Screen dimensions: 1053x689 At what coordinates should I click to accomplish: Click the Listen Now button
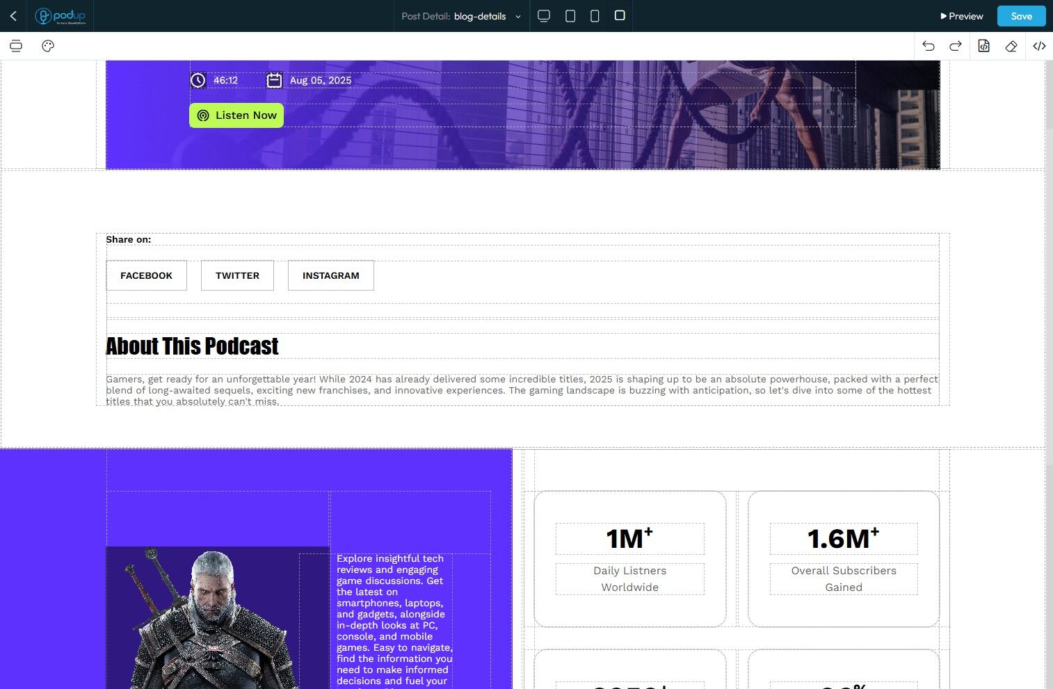pyautogui.click(x=236, y=115)
